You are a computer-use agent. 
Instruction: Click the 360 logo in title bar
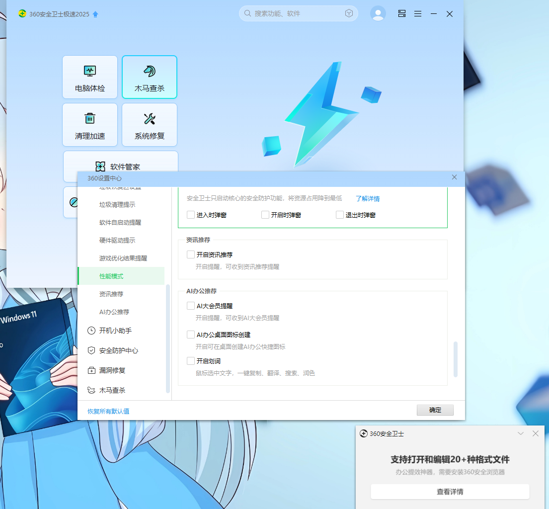[22, 13]
